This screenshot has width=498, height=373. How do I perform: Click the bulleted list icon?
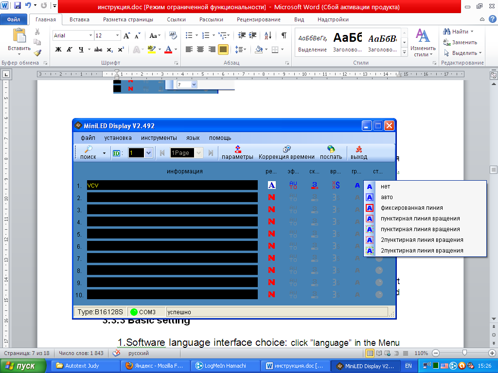tap(189, 35)
